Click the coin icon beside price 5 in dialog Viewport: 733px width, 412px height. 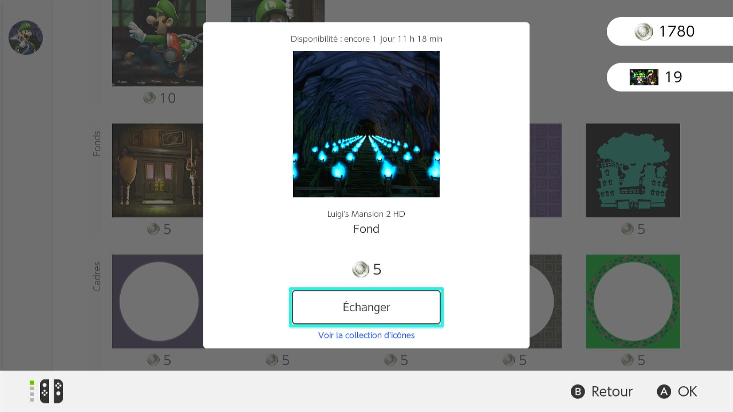click(x=360, y=269)
